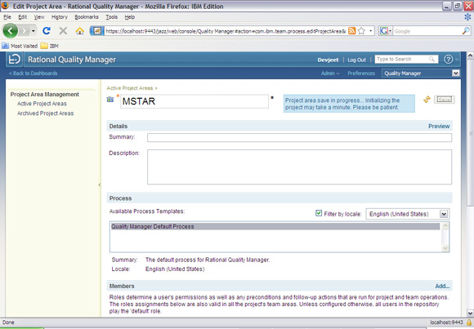
Task: Click the Preview link in Details
Action: click(439, 127)
